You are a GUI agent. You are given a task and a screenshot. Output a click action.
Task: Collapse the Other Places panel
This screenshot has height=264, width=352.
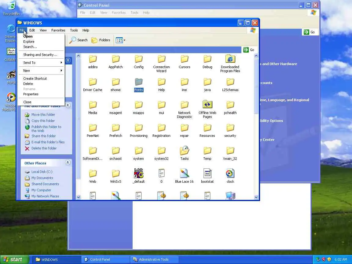(x=68, y=162)
